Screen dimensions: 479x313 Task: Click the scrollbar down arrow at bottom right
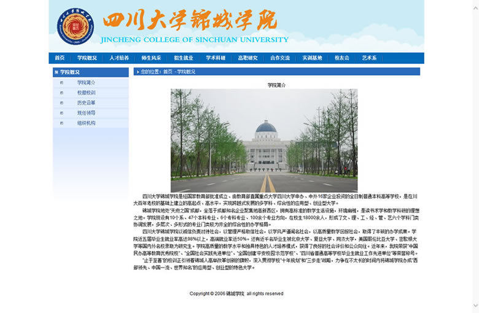pyautogui.click(x=475, y=305)
